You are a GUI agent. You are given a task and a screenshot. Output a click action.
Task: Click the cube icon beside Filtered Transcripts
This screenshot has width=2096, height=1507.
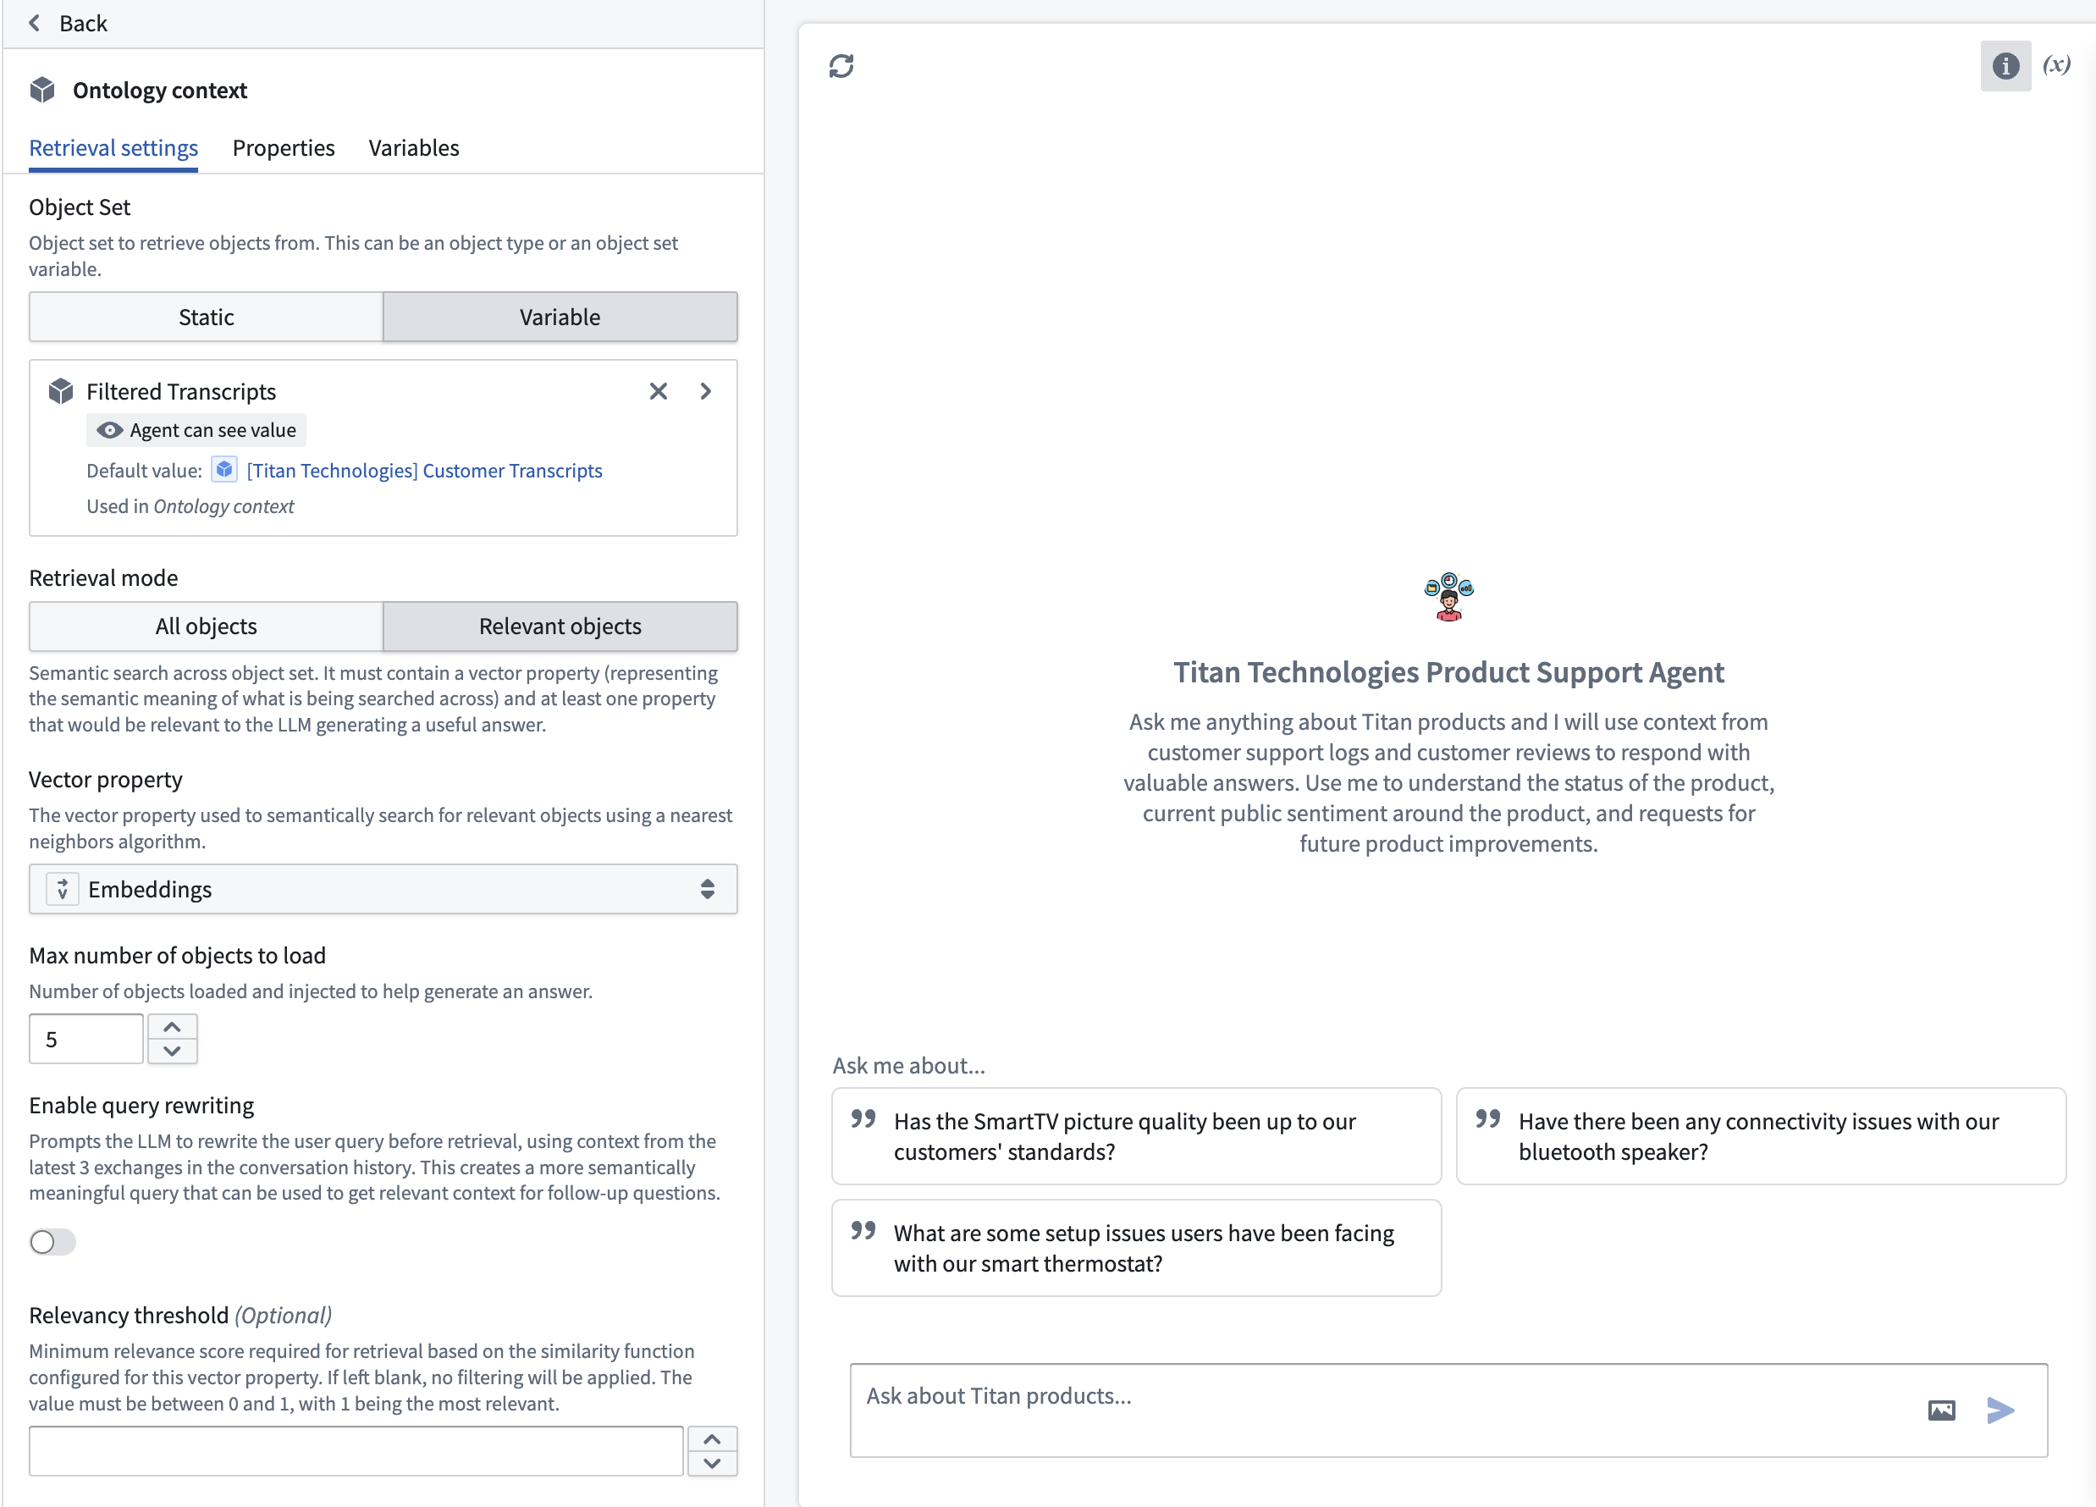(x=59, y=390)
